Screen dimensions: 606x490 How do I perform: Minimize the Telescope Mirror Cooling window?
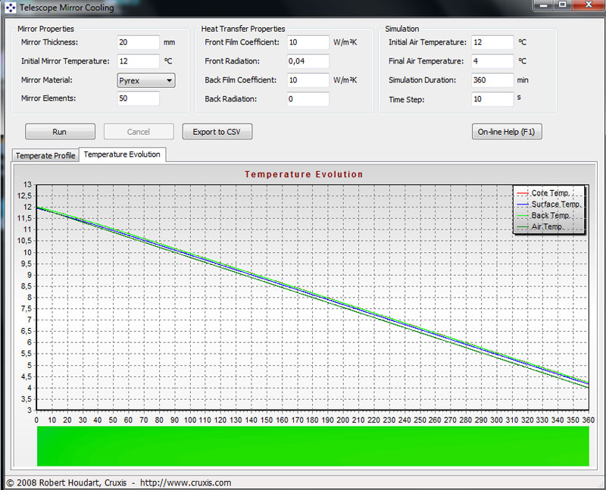pos(544,5)
